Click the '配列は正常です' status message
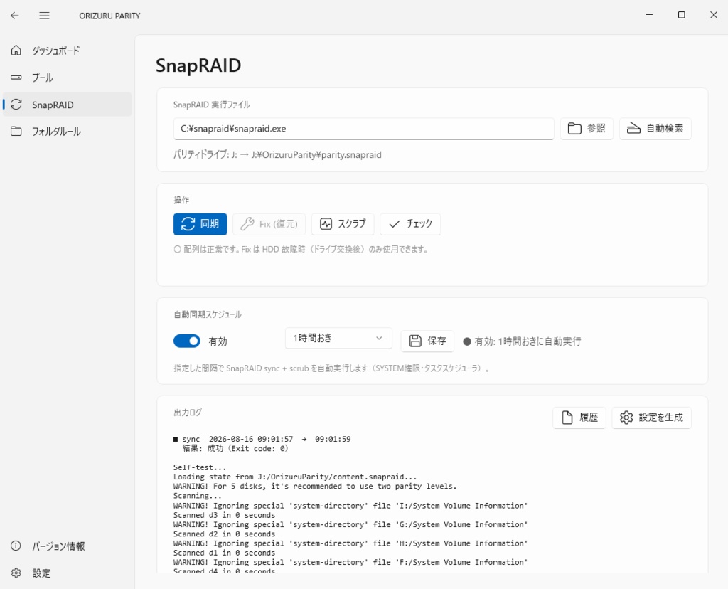This screenshot has width=728, height=589. (301, 250)
